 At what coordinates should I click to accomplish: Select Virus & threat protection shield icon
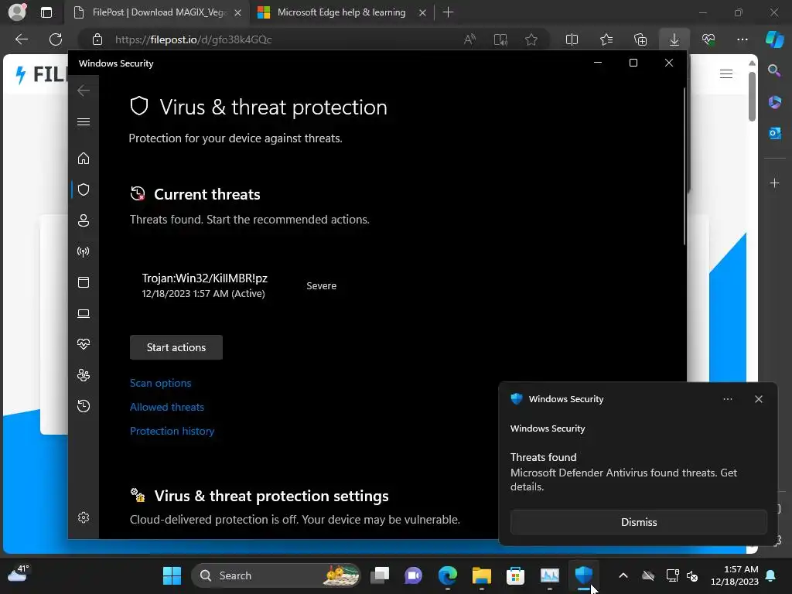(84, 189)
